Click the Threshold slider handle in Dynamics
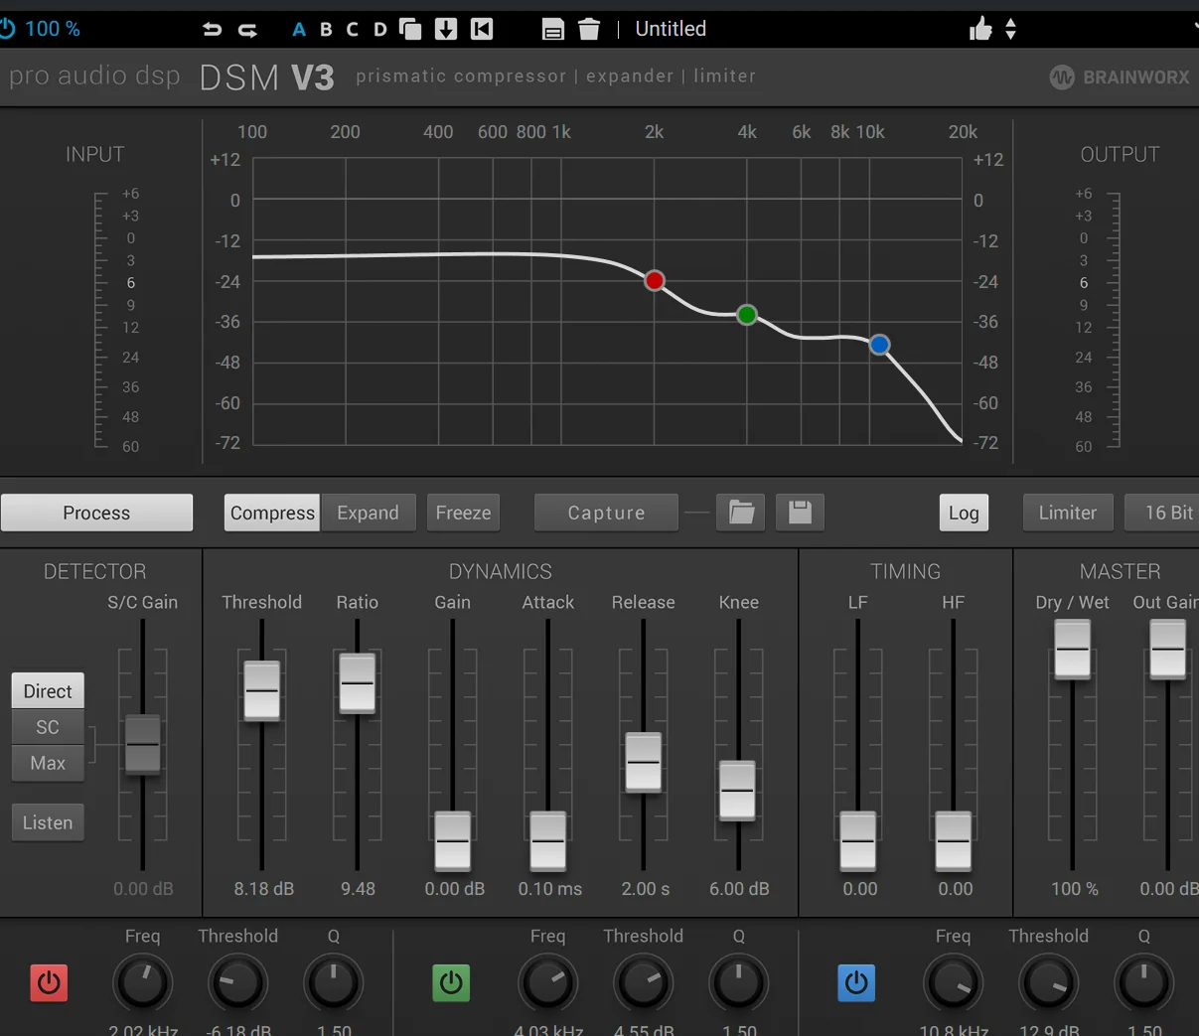 tap(262, 690)
